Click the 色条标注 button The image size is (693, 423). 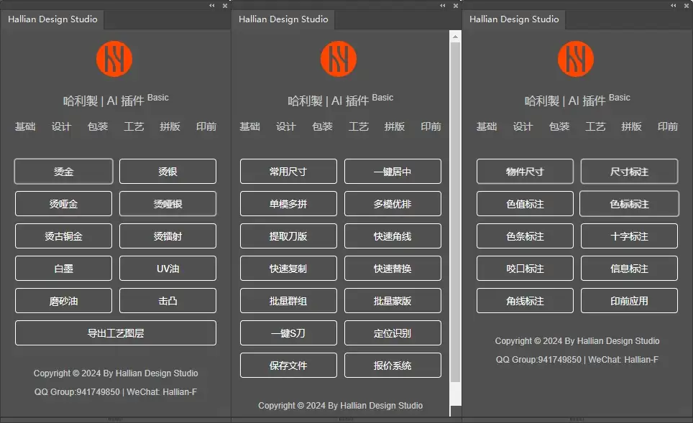(525, 236)
